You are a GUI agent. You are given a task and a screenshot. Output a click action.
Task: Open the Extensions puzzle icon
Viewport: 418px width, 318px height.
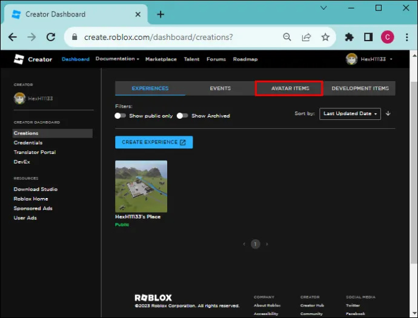click(x=349, y=37)
